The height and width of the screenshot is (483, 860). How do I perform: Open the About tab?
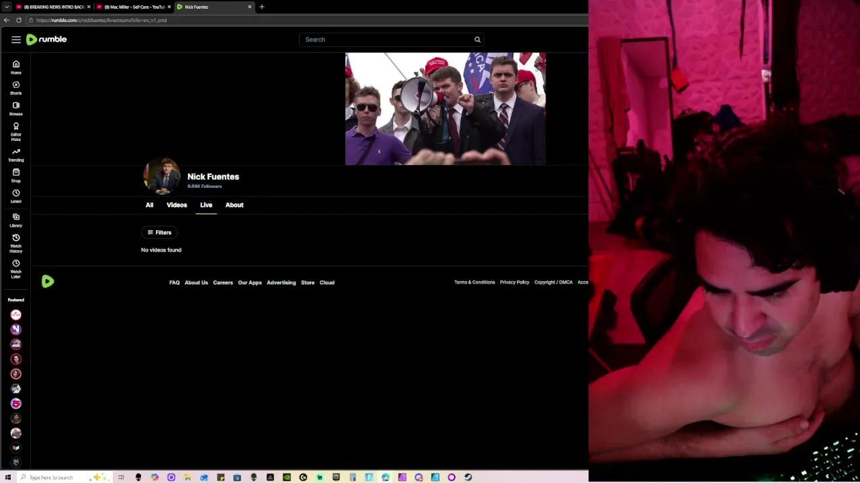pos(234,205)
